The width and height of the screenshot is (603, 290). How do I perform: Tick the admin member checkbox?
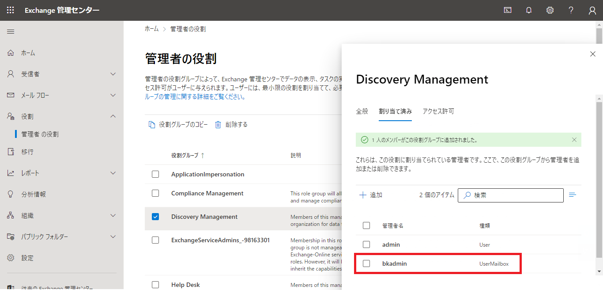tap(366, 244)
